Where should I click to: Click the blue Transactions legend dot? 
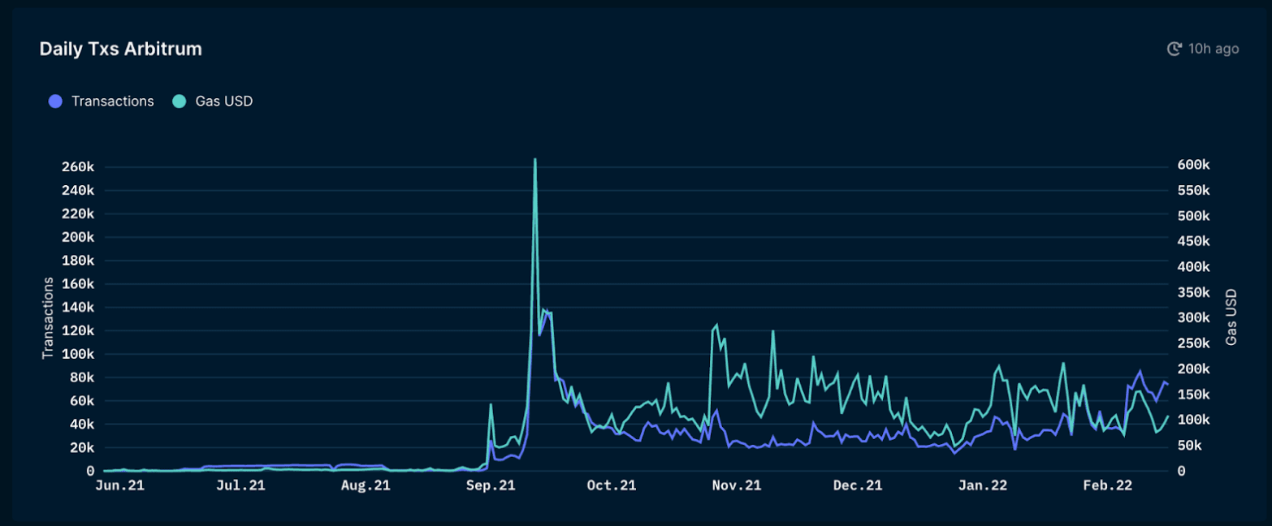coord(55,101)
